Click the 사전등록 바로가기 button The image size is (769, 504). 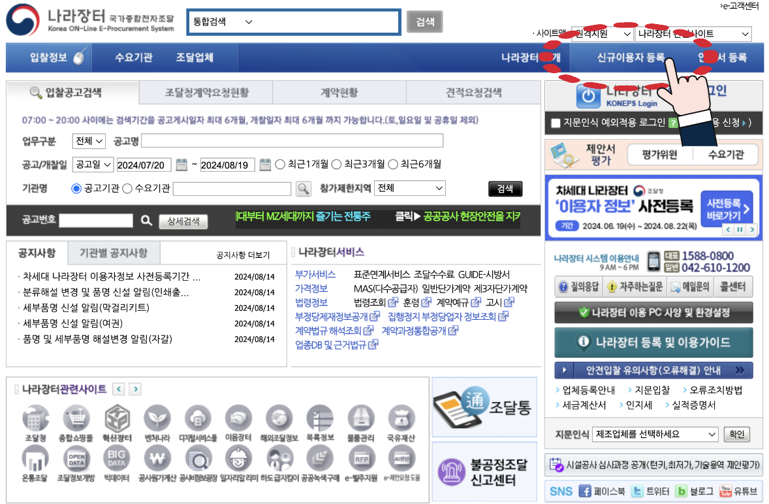tap(727, 210)
